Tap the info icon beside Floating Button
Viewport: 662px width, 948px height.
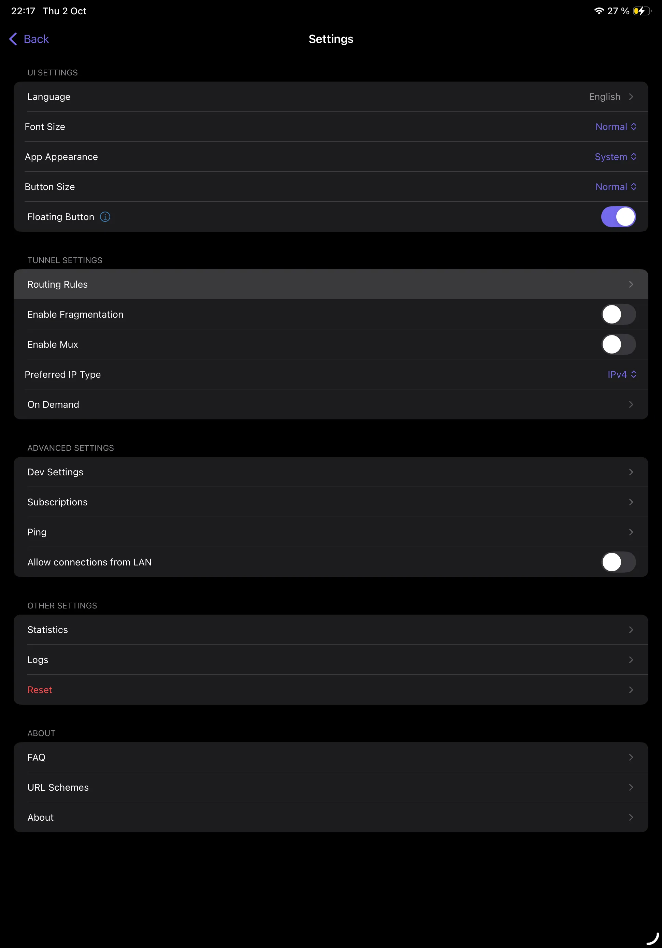tap(105, 216)
